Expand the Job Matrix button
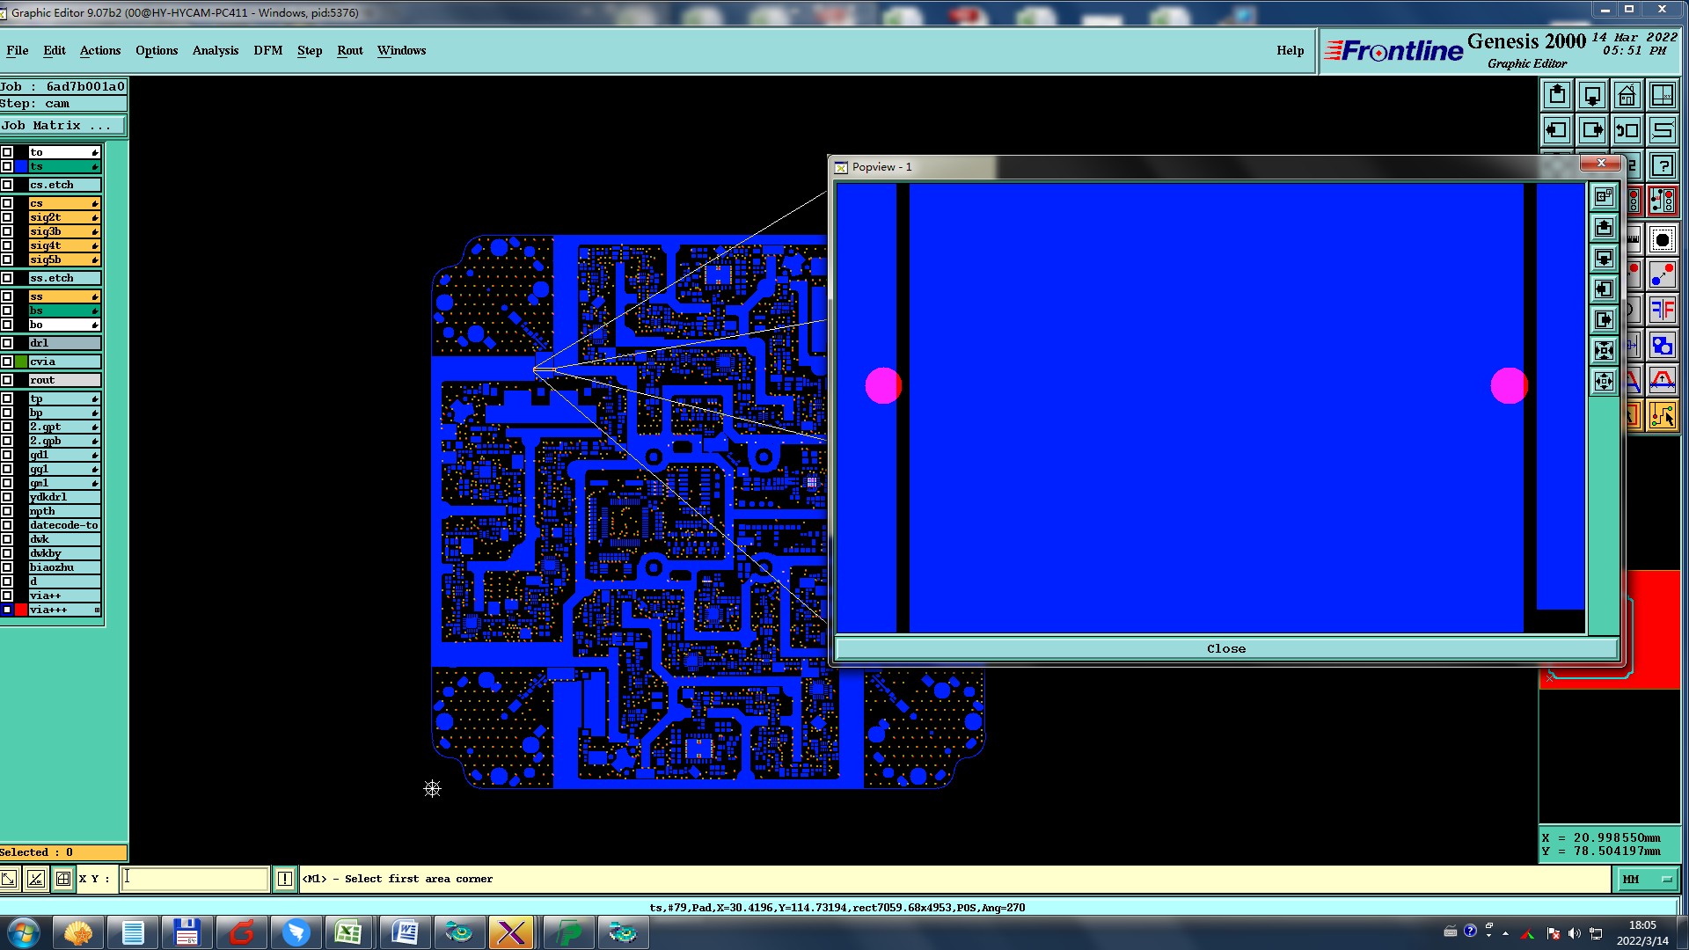 62,126
